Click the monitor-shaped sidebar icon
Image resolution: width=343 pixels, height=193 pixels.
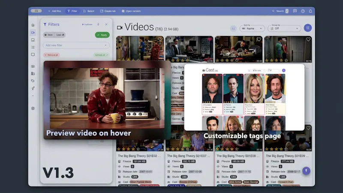click(33, 54)
